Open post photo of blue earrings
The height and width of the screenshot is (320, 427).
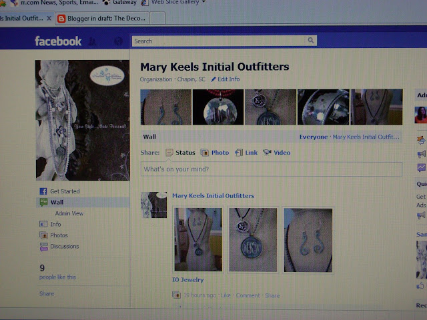[x=308, y=240]
